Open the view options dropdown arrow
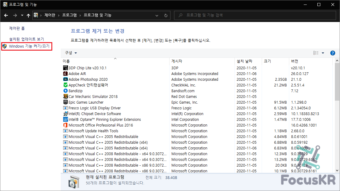The image size is (340, 191). 323,53
